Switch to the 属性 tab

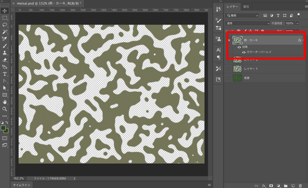coord(246,7)
